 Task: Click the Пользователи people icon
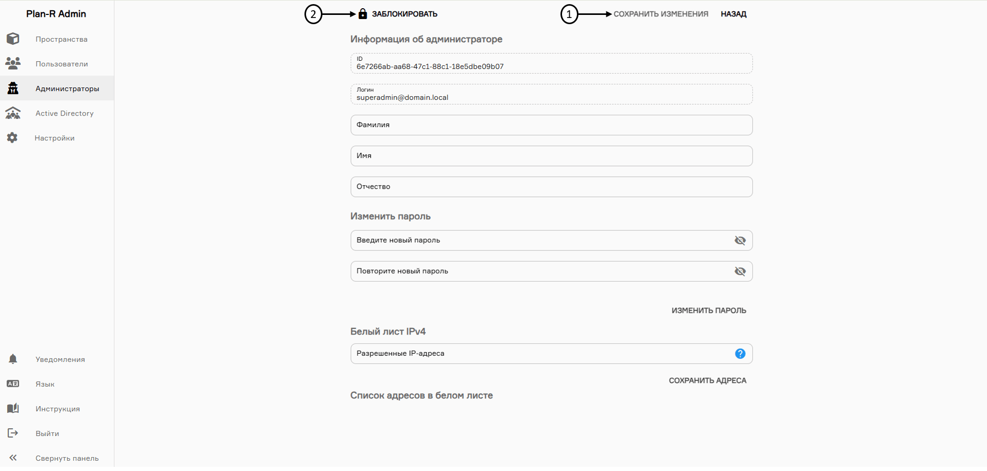coord(13,63)
